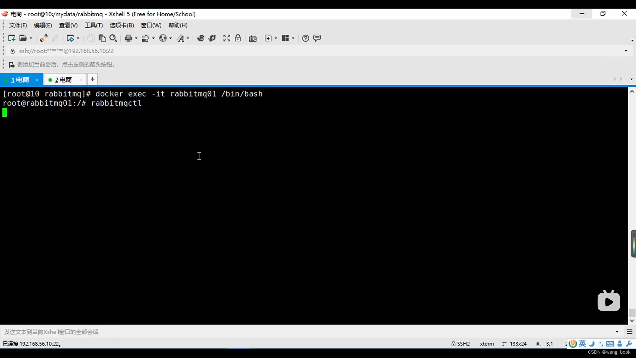Open session properties gear icon
636x358 pixels.
pos(70,38)
